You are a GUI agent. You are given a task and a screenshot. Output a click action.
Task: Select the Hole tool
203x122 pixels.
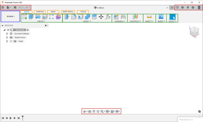(45, 17)
